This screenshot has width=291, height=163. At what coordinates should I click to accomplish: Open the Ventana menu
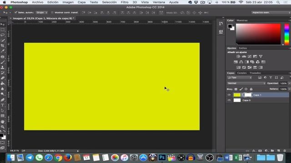coord(159,2)
